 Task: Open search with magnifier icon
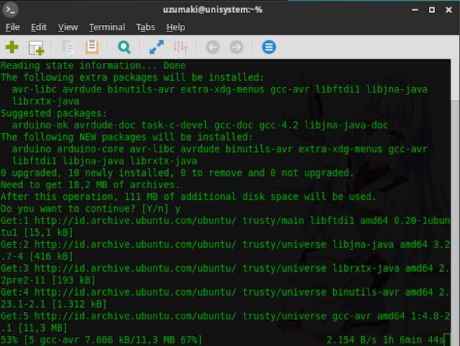pos(124,47)
